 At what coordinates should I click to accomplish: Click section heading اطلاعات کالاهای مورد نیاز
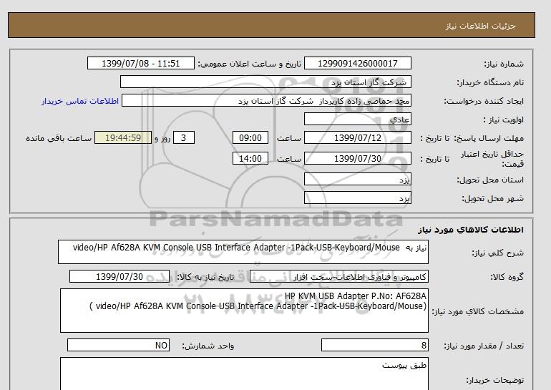(x=471, y=230)
